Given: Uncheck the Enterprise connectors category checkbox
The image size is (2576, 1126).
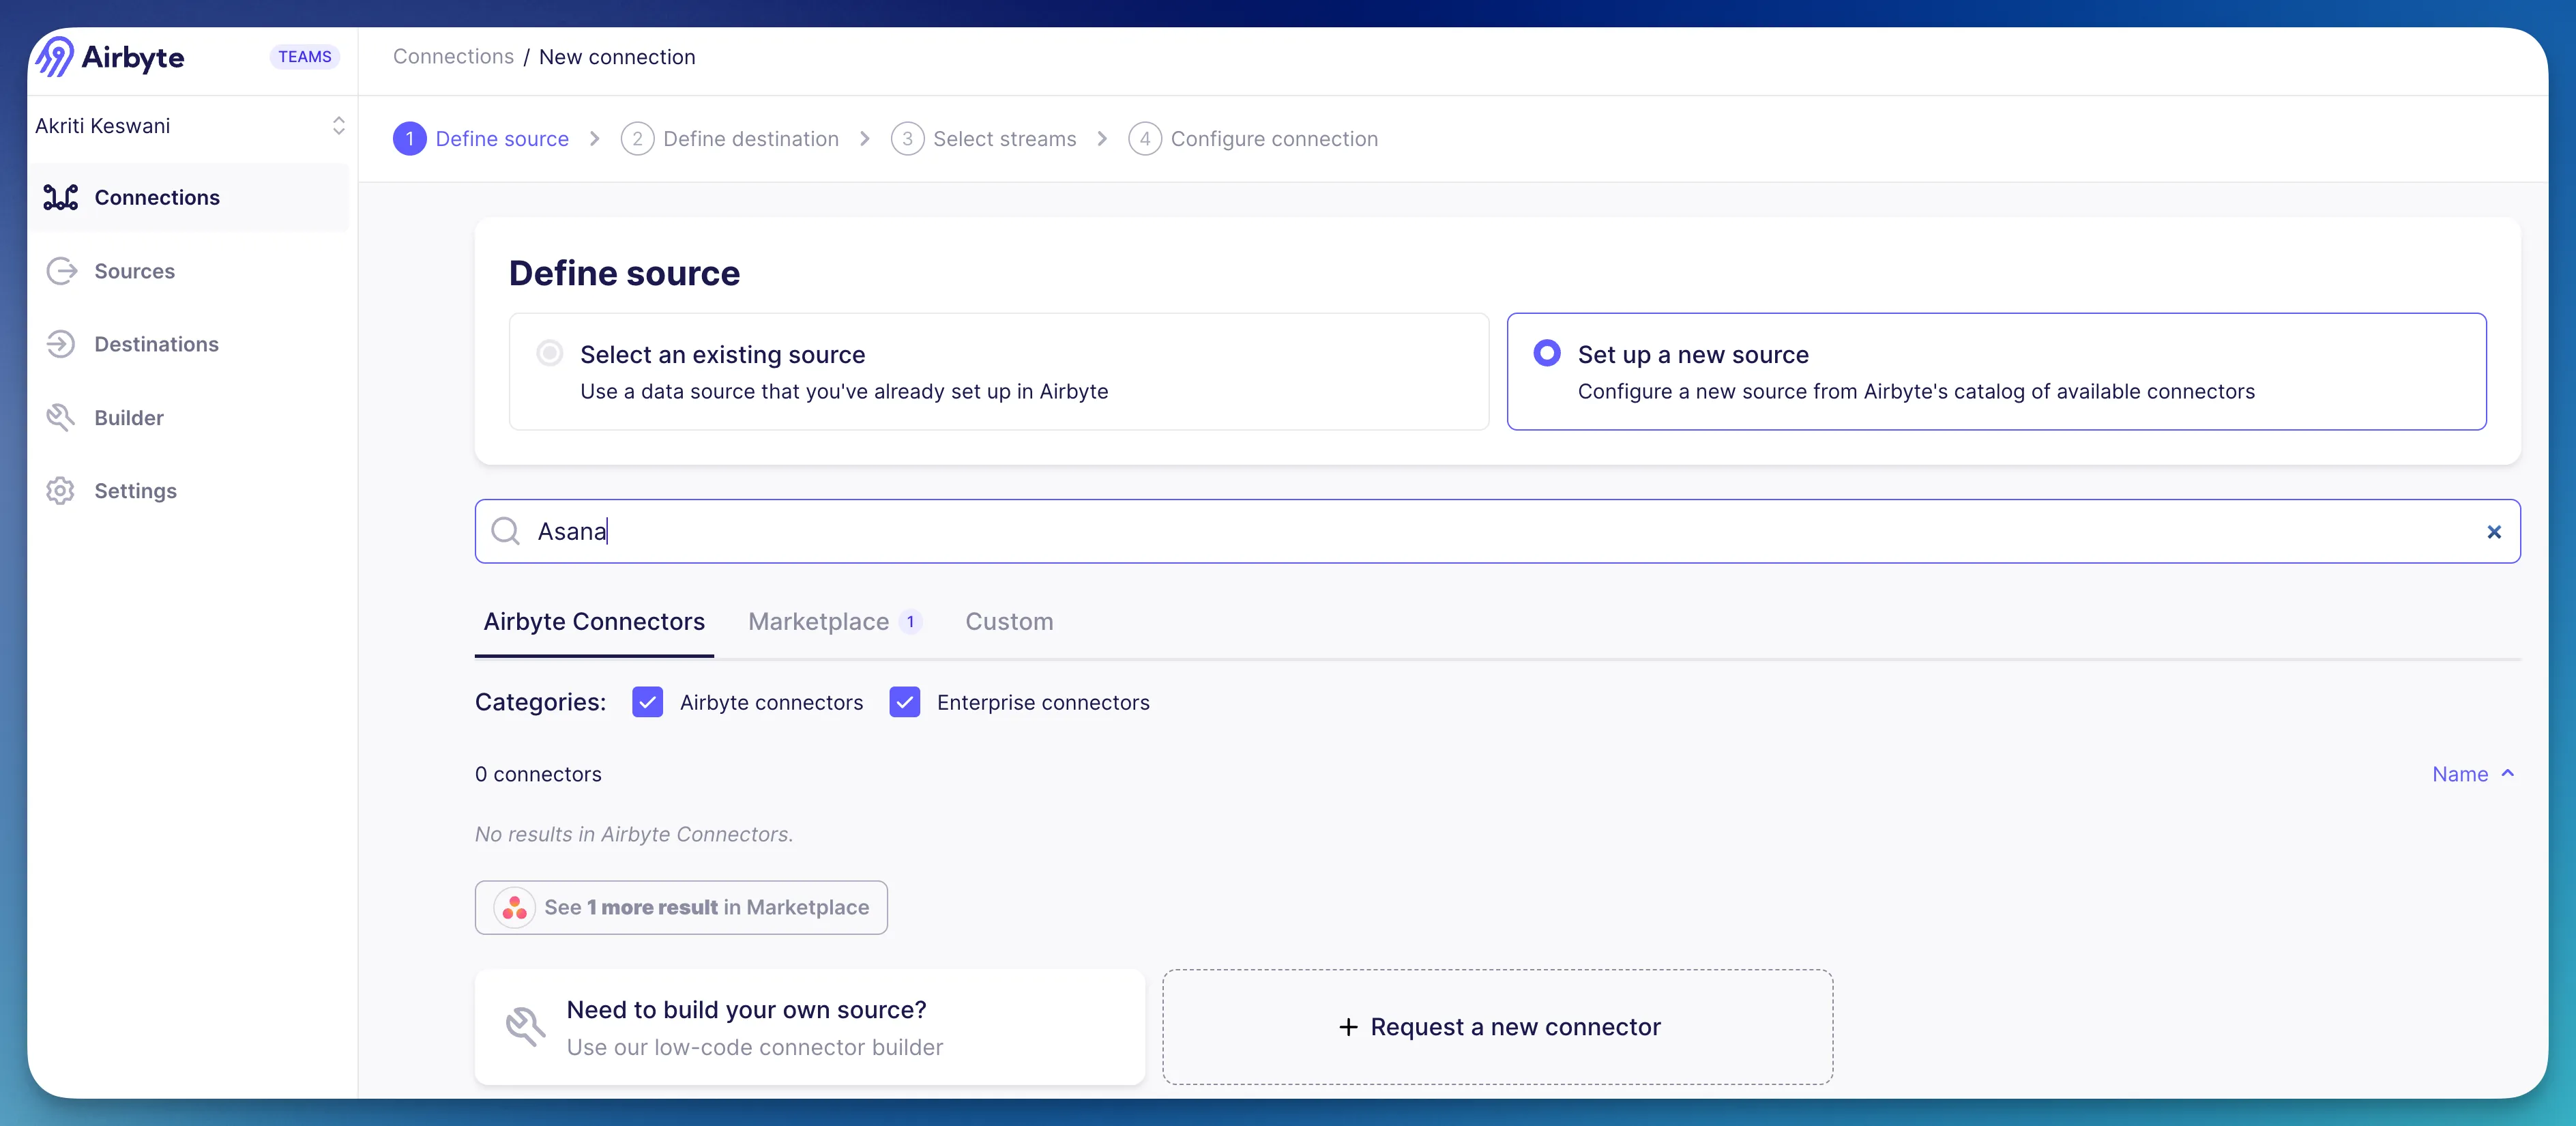Looking at the screenshot, I should click(x=904, y=702).
